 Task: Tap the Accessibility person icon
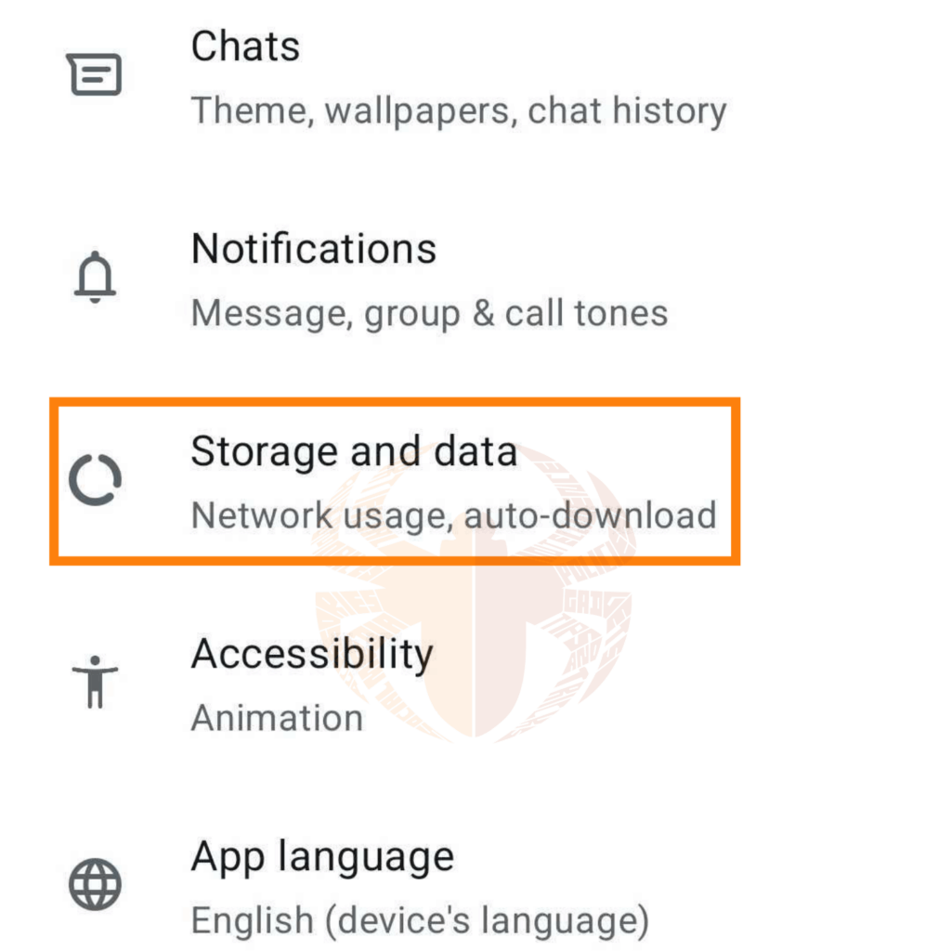point(95,682)
